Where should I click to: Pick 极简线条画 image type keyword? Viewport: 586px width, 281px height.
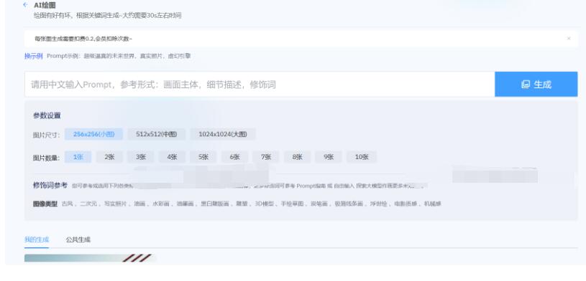pos(349,204)
